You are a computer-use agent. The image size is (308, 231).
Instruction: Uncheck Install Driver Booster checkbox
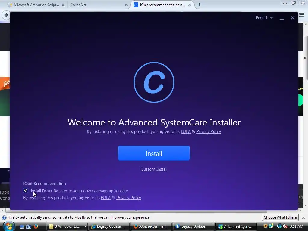pos(26,190)
